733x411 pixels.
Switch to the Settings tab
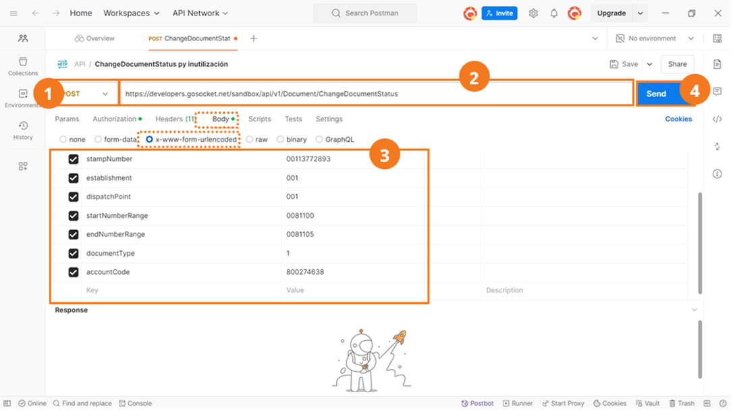329,119
